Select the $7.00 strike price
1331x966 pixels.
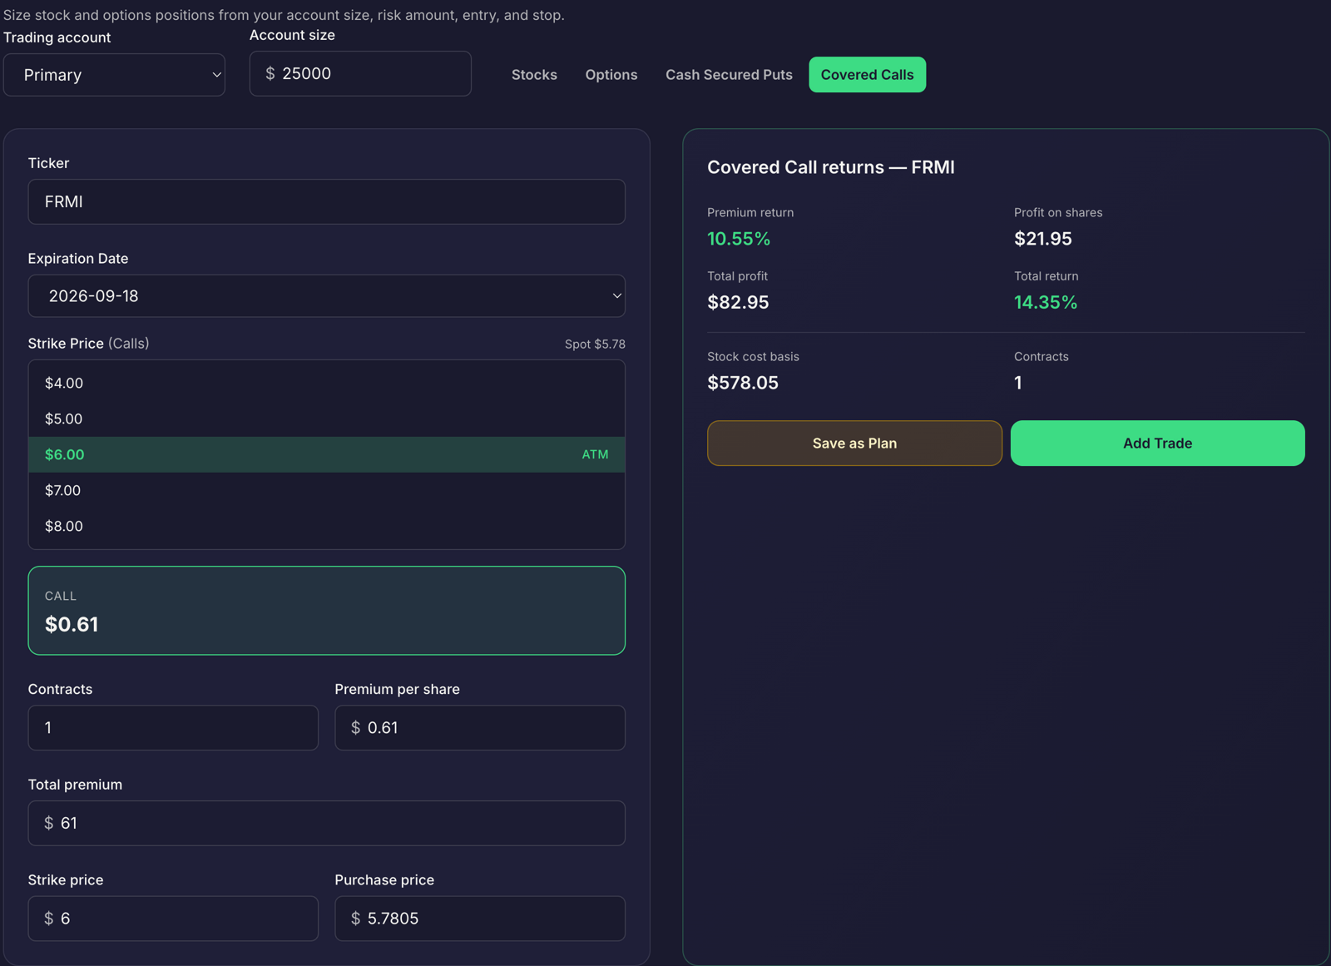point(326,490)
